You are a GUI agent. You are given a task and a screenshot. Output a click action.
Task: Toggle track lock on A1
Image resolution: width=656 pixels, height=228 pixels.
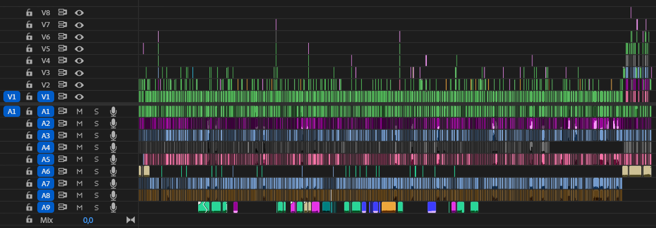(29, 111)
